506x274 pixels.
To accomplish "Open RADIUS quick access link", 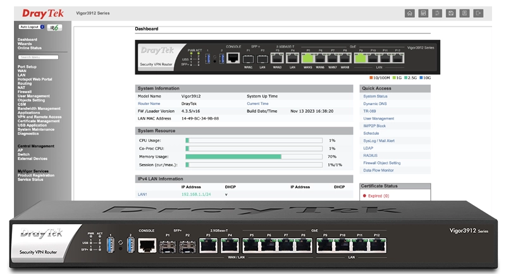I will (370, 156).
